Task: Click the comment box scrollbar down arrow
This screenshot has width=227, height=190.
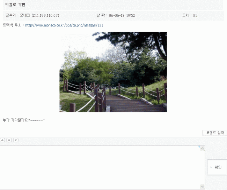Action: [202, 186]
